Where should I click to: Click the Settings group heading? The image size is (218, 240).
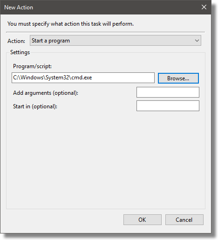coord(20,52)
